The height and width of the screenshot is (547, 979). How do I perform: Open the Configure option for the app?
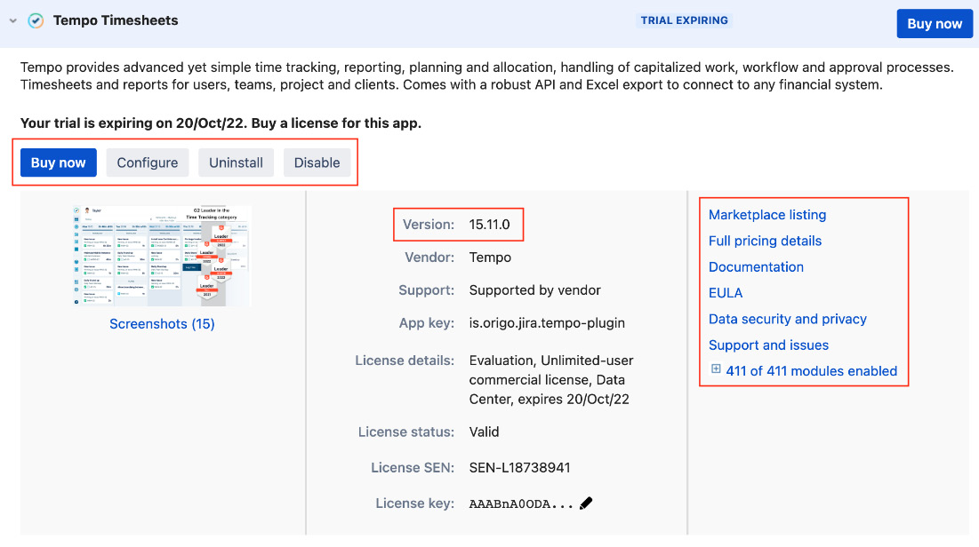147,162
